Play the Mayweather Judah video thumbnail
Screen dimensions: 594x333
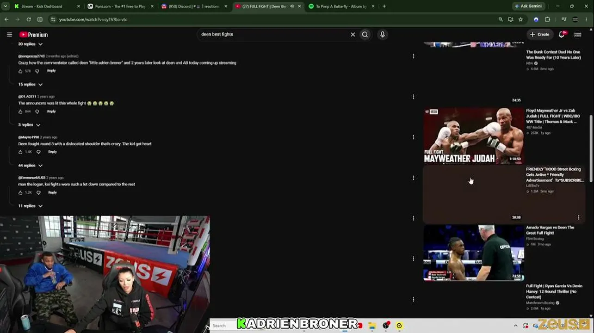pyautogui.click(x=474, y=136)
